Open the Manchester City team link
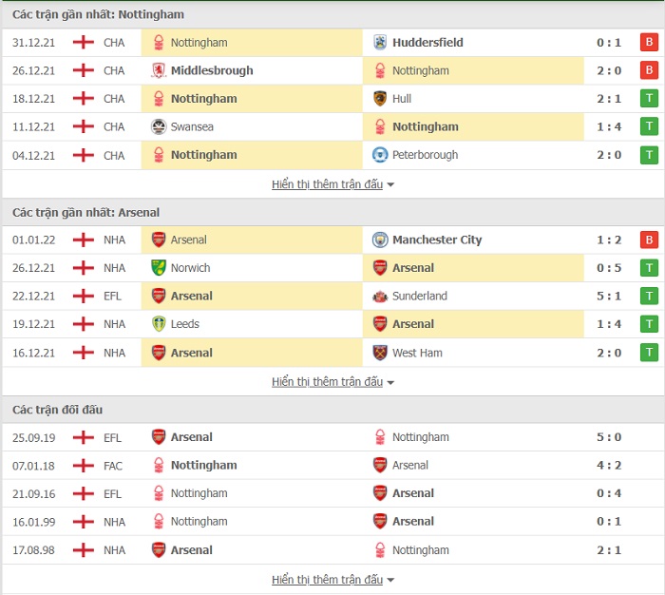This screenshot has height=595, width=665. point(437,240)
